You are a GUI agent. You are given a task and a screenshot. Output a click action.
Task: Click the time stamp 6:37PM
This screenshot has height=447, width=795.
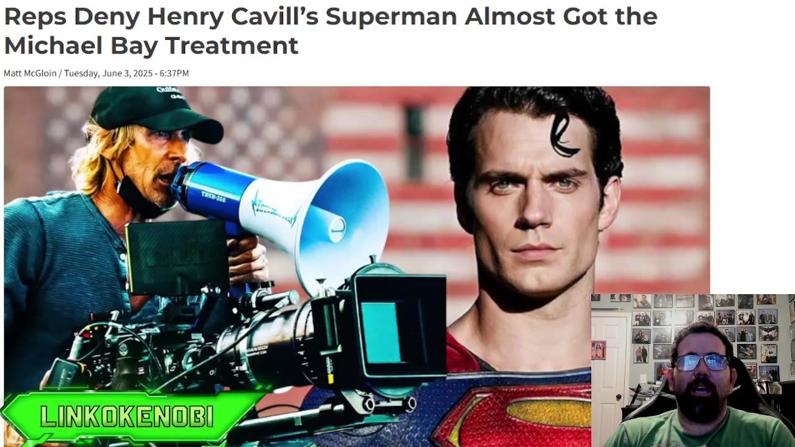click(x=174, y=73)
